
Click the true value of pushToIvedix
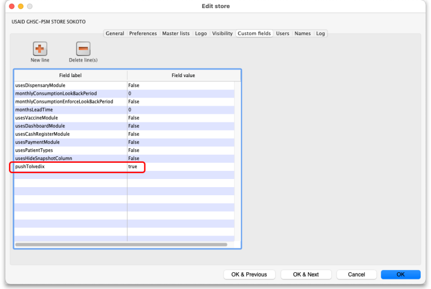tap(133, 167)
